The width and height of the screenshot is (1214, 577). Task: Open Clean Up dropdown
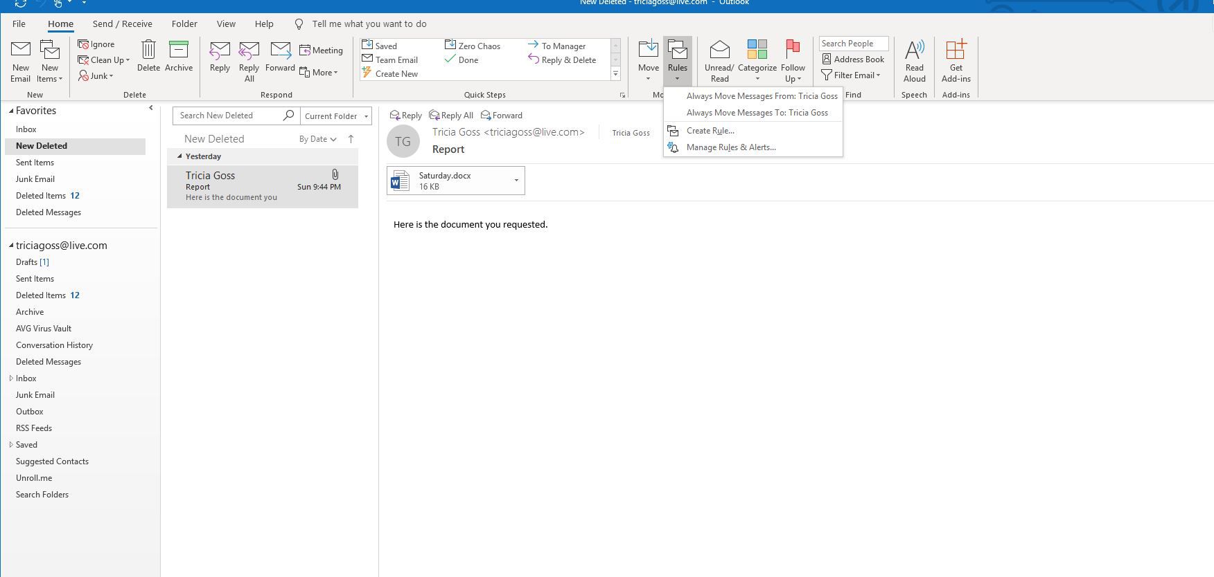pos(104,60)
